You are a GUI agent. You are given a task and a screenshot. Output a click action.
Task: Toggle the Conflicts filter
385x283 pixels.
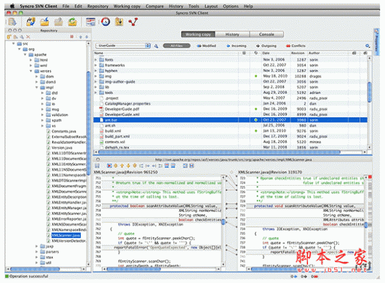pos(296,46)
